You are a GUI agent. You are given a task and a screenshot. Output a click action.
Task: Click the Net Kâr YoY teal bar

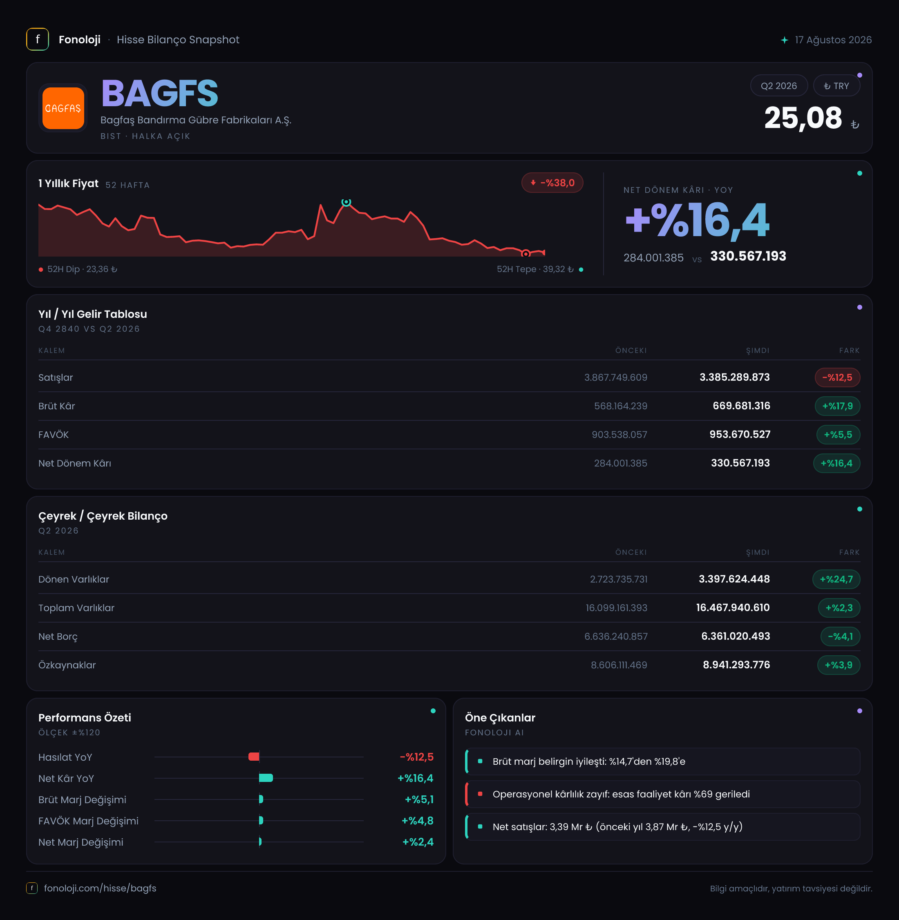(x=266, y=778)
